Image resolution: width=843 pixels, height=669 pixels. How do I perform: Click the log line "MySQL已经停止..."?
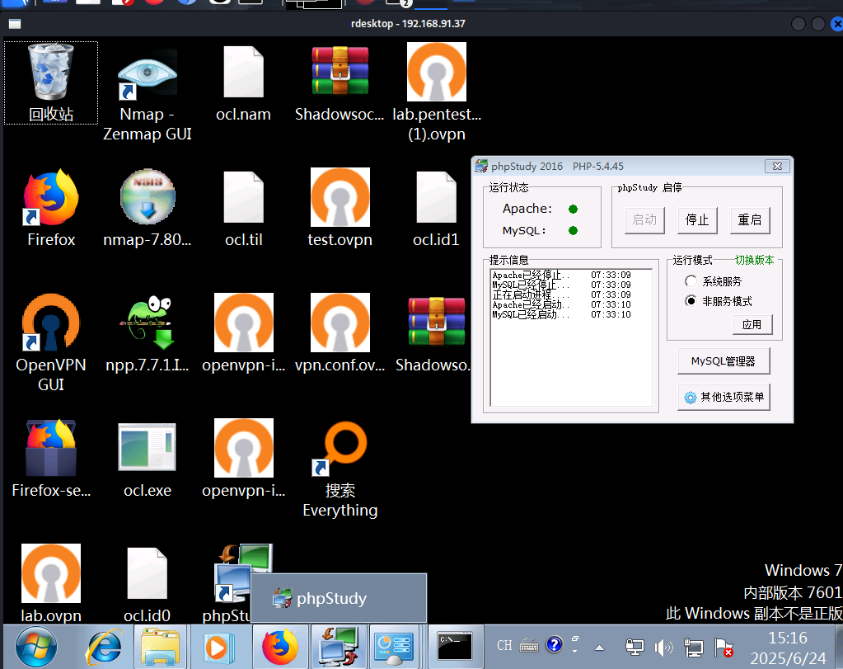[x=561, y=284]
